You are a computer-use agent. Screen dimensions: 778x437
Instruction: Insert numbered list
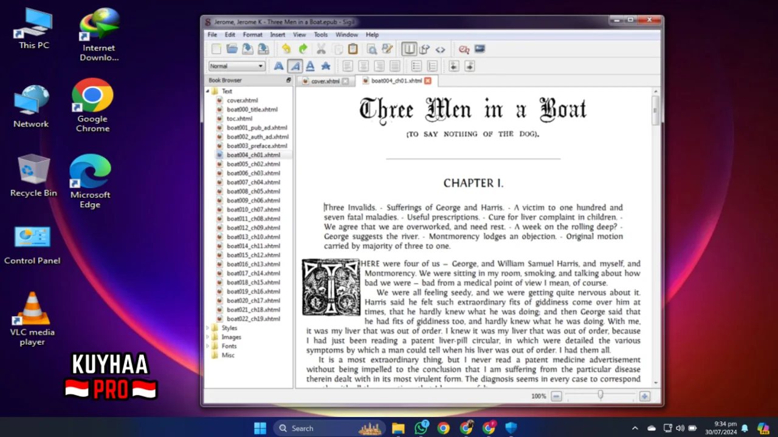coord(432,66)
